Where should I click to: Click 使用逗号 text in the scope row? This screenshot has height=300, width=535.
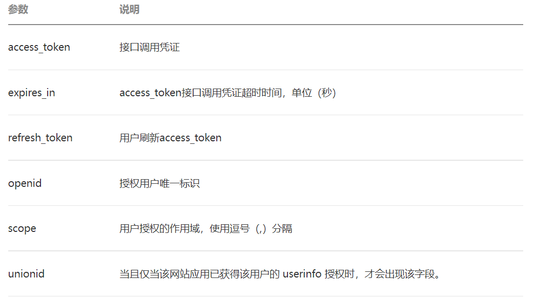pyautogui.click(x=230, y=228)
